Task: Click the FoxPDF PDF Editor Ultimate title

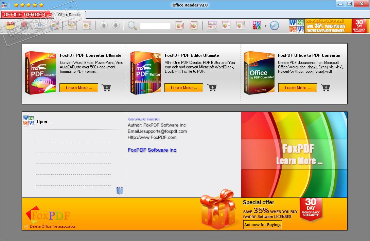Action: [192, 55]
